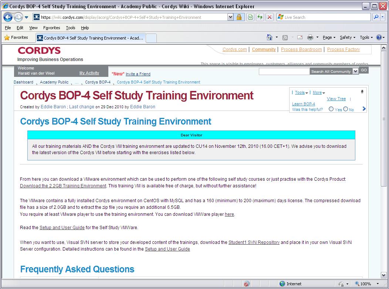Screen dimensions: 389x289
Task: Open the View menu
Action: pos(33,28)
